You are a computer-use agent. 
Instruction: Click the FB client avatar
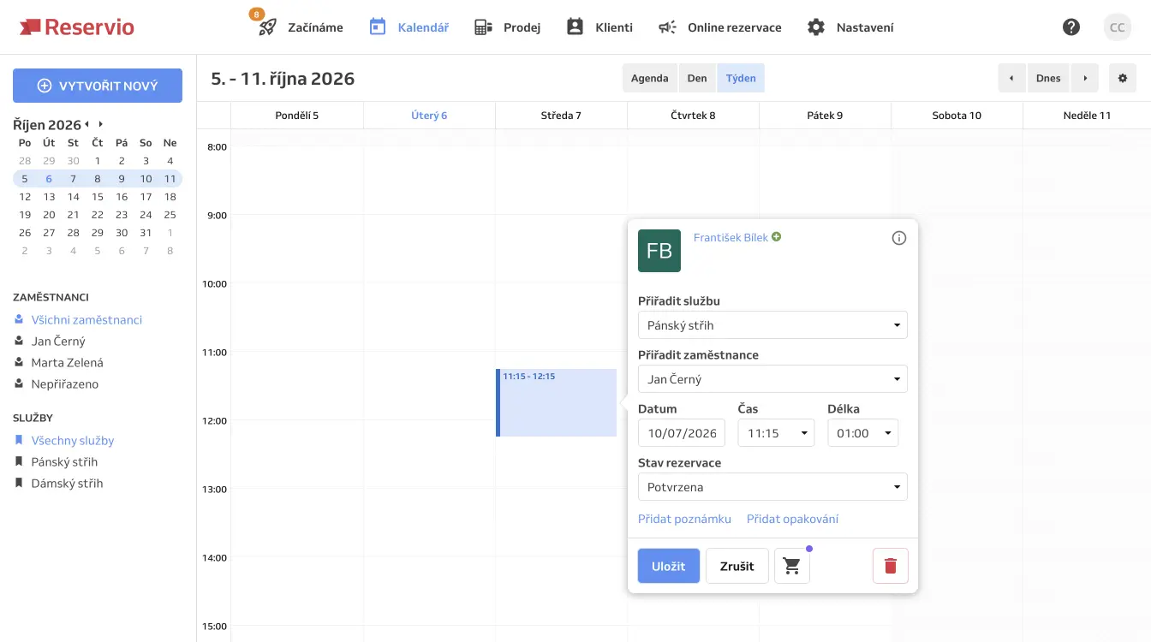point(659,251)
